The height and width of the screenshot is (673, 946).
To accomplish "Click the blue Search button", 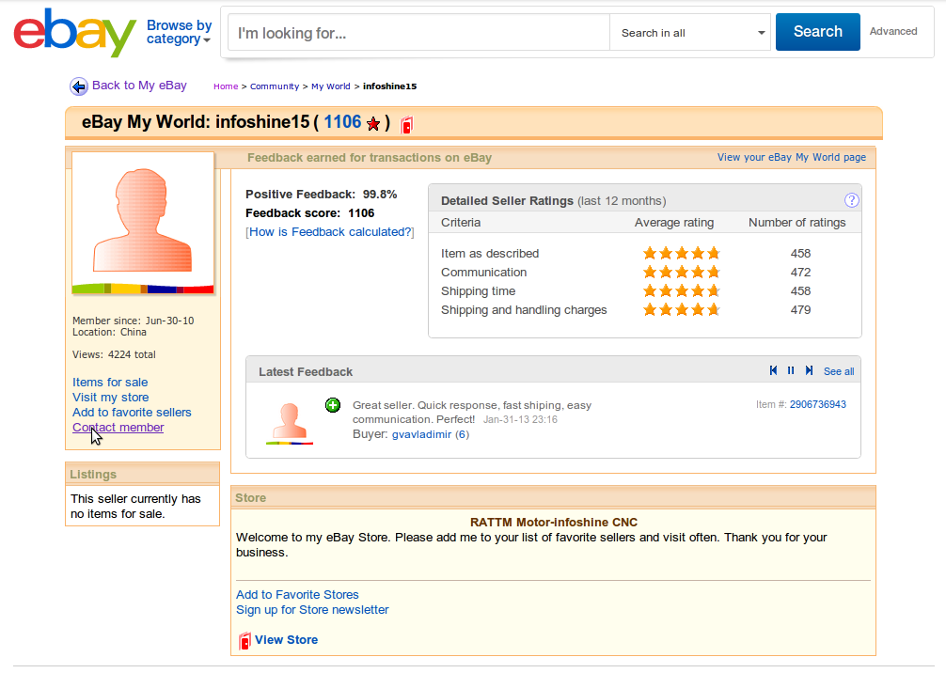I will (817, 31).
